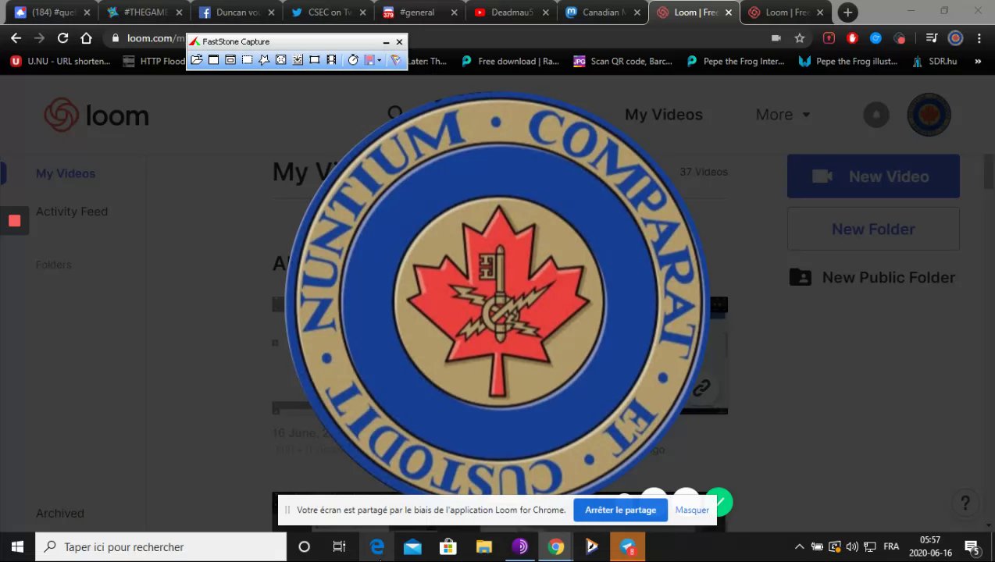Open My Videos in Loom top navigation

pos(664,115)
